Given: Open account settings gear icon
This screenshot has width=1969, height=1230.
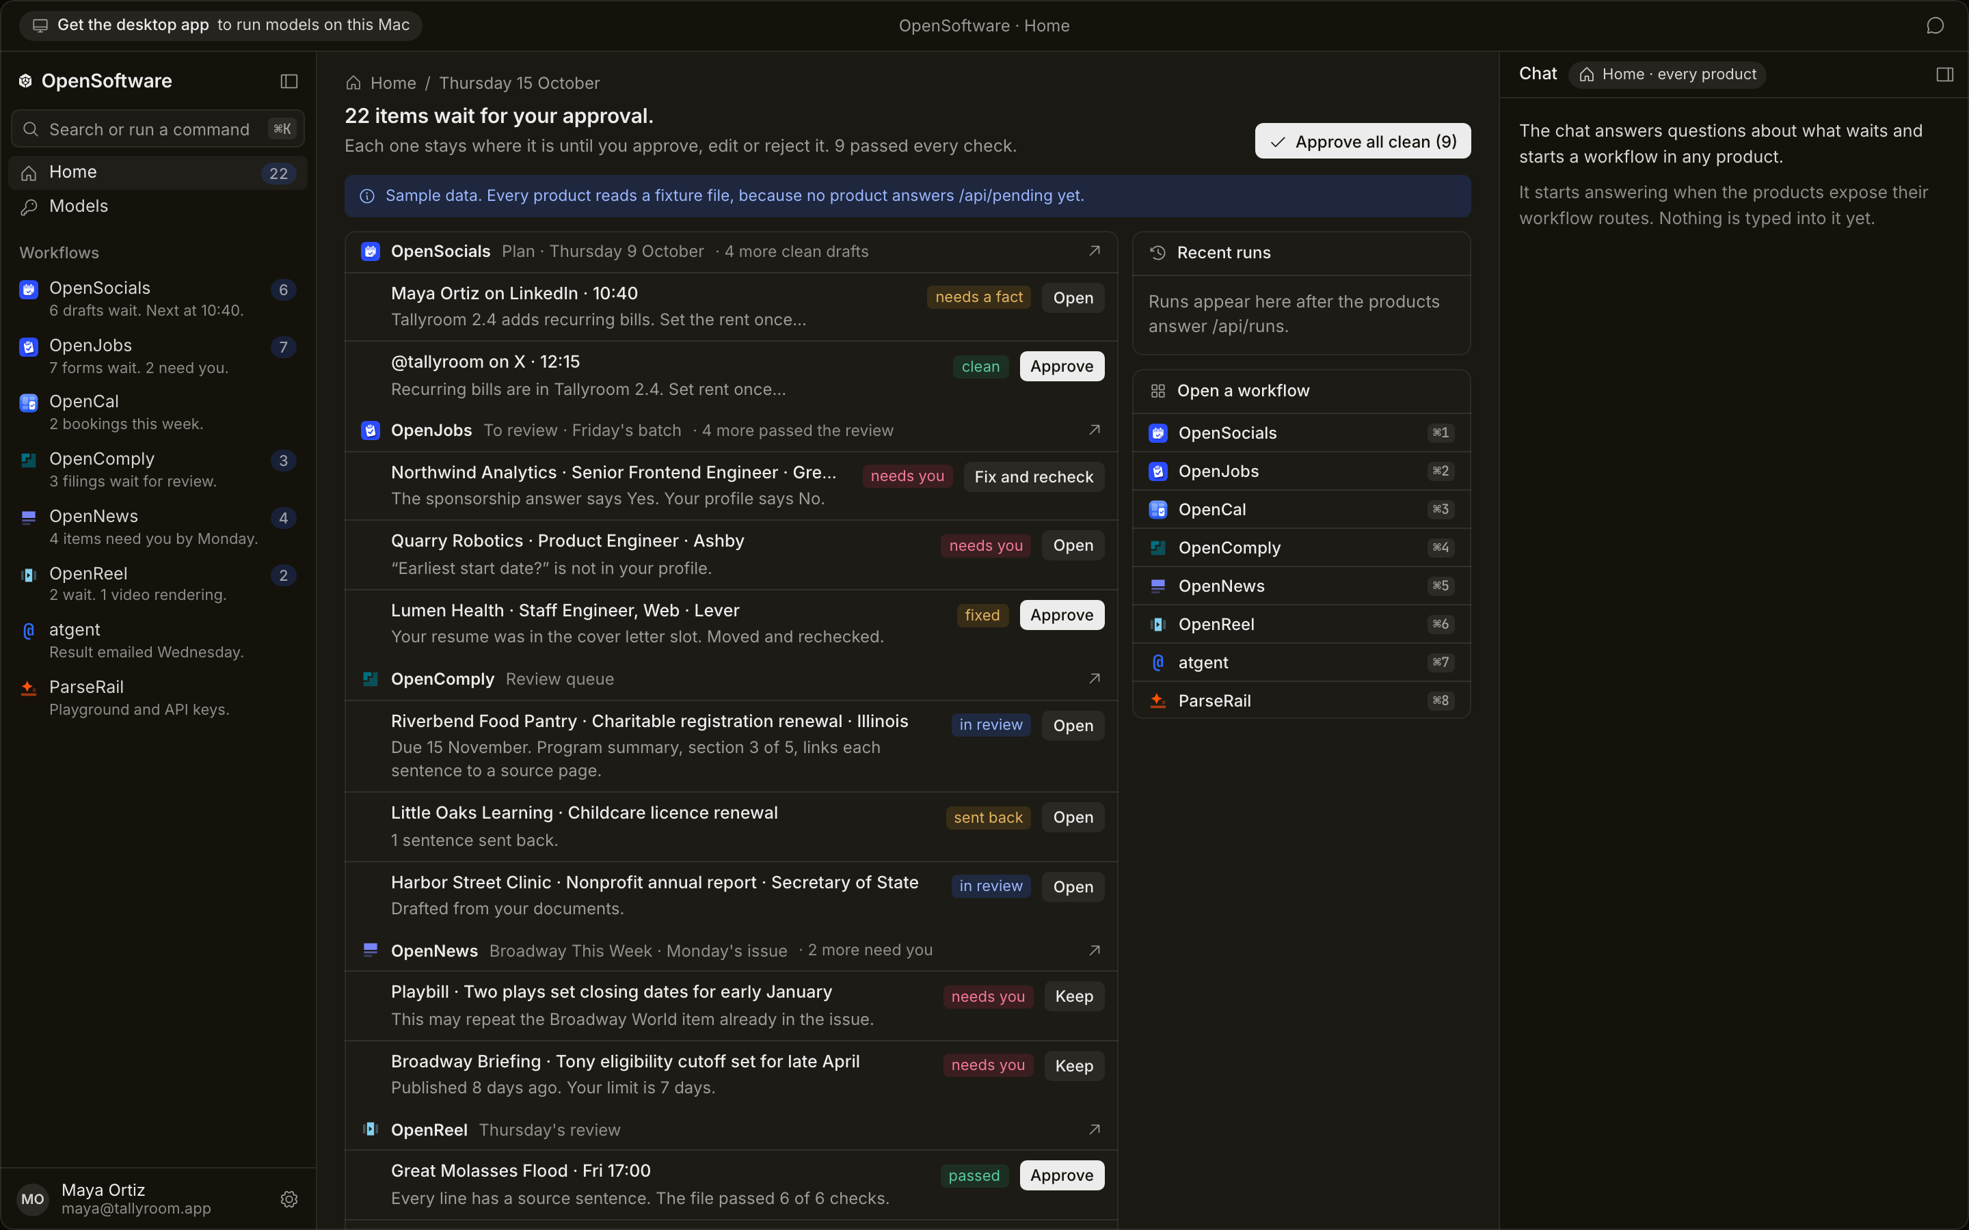Looking at the screenshot, I should point(289,1199).
